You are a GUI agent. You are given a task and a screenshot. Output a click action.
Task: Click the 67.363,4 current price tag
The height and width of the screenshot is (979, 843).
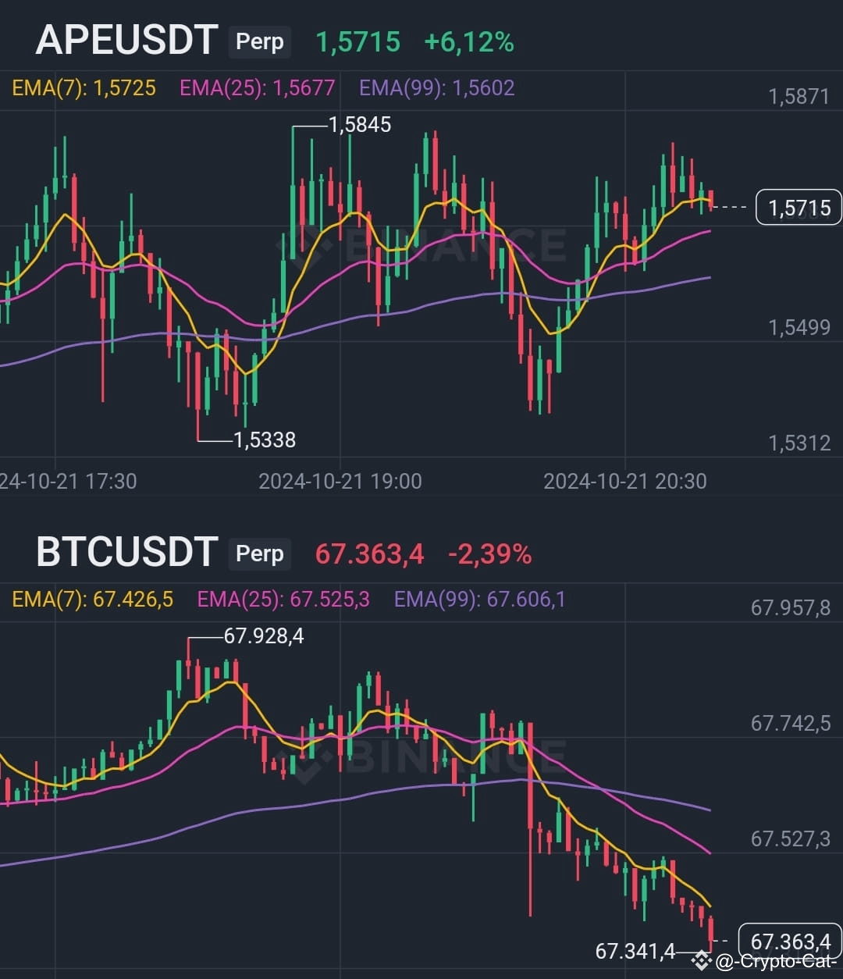[789, 941]
